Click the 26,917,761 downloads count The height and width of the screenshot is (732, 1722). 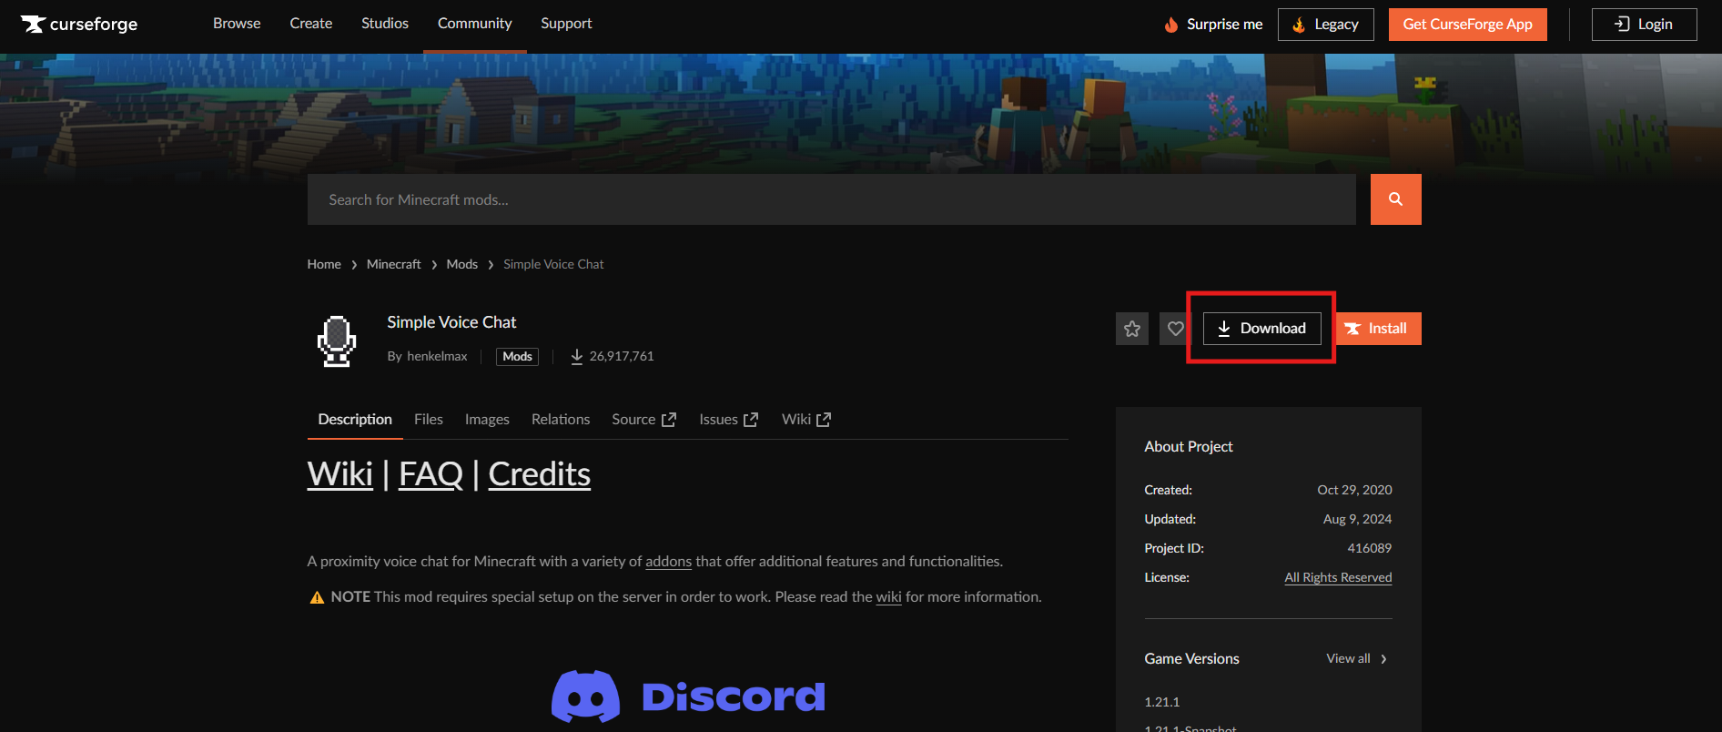[622, 356]
